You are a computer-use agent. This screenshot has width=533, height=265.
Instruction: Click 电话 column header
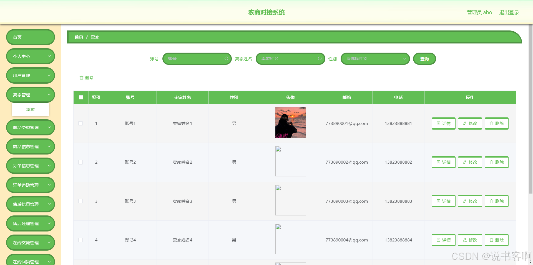(398, 97)
